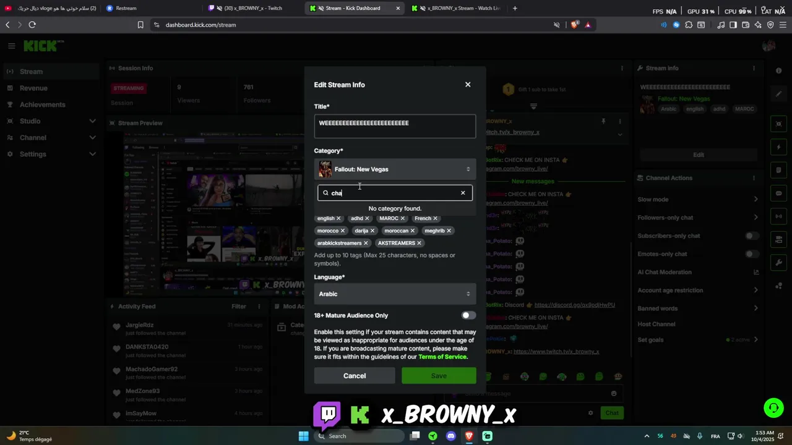Reload the browser page
The width and height of the screenshot is (792, 445).
pyautogui.click(x=32, y=25)
